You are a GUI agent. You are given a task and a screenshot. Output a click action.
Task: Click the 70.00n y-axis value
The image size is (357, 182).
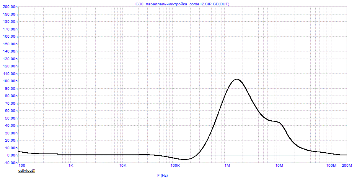[x=10, y=103]
